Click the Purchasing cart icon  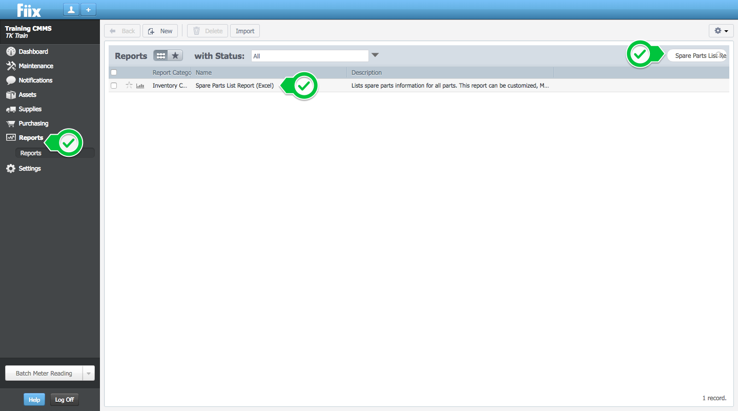tap(11, 123)
